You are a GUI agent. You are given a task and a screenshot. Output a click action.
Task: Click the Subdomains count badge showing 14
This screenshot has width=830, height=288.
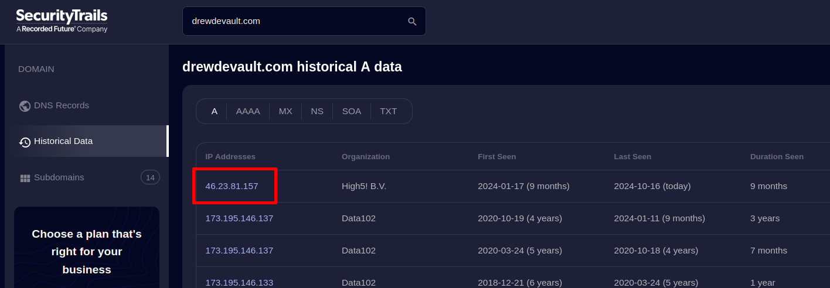click(150, 177)
